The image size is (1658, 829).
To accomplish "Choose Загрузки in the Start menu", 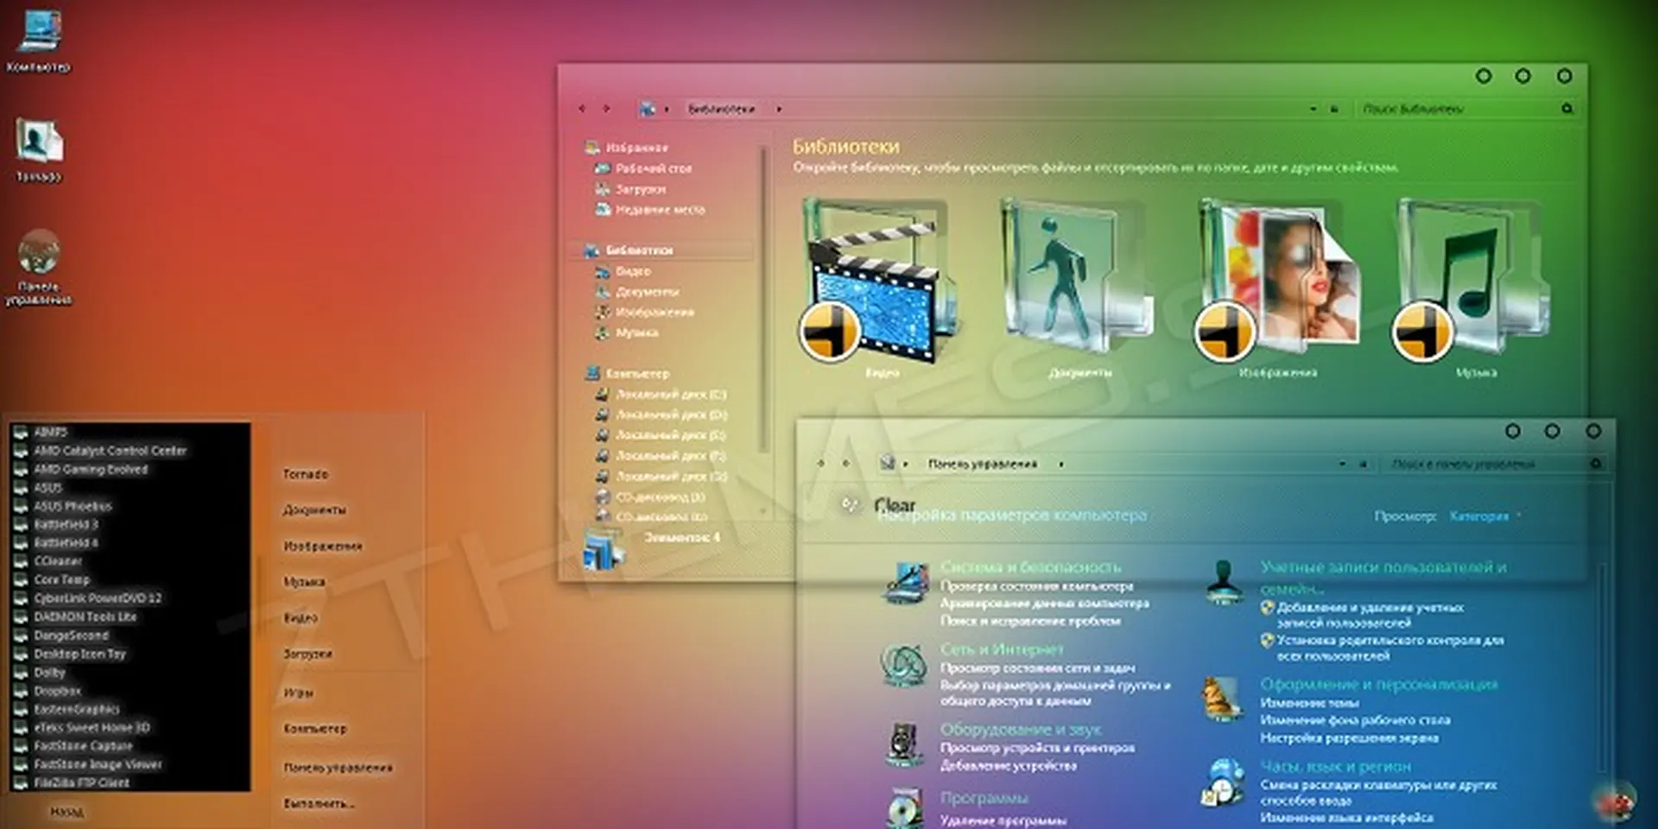I will [x=307, y=654].
